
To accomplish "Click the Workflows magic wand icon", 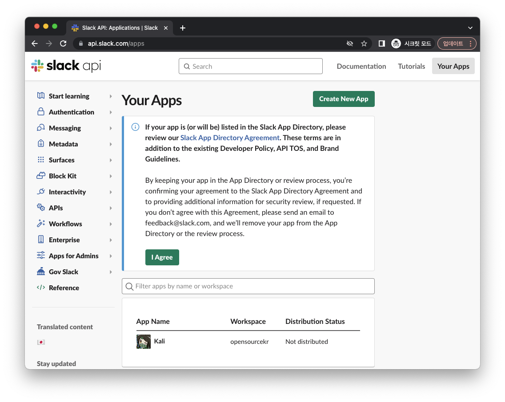I will 41,223.
